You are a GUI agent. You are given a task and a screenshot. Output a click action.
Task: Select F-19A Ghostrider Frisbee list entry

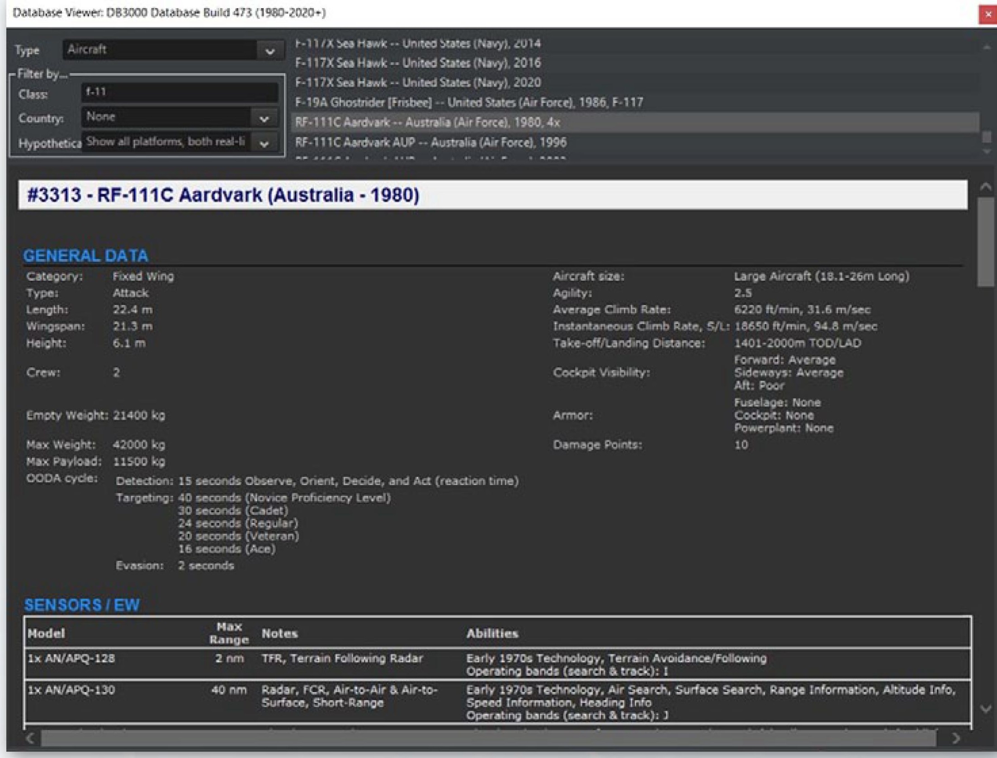[468, 103]
